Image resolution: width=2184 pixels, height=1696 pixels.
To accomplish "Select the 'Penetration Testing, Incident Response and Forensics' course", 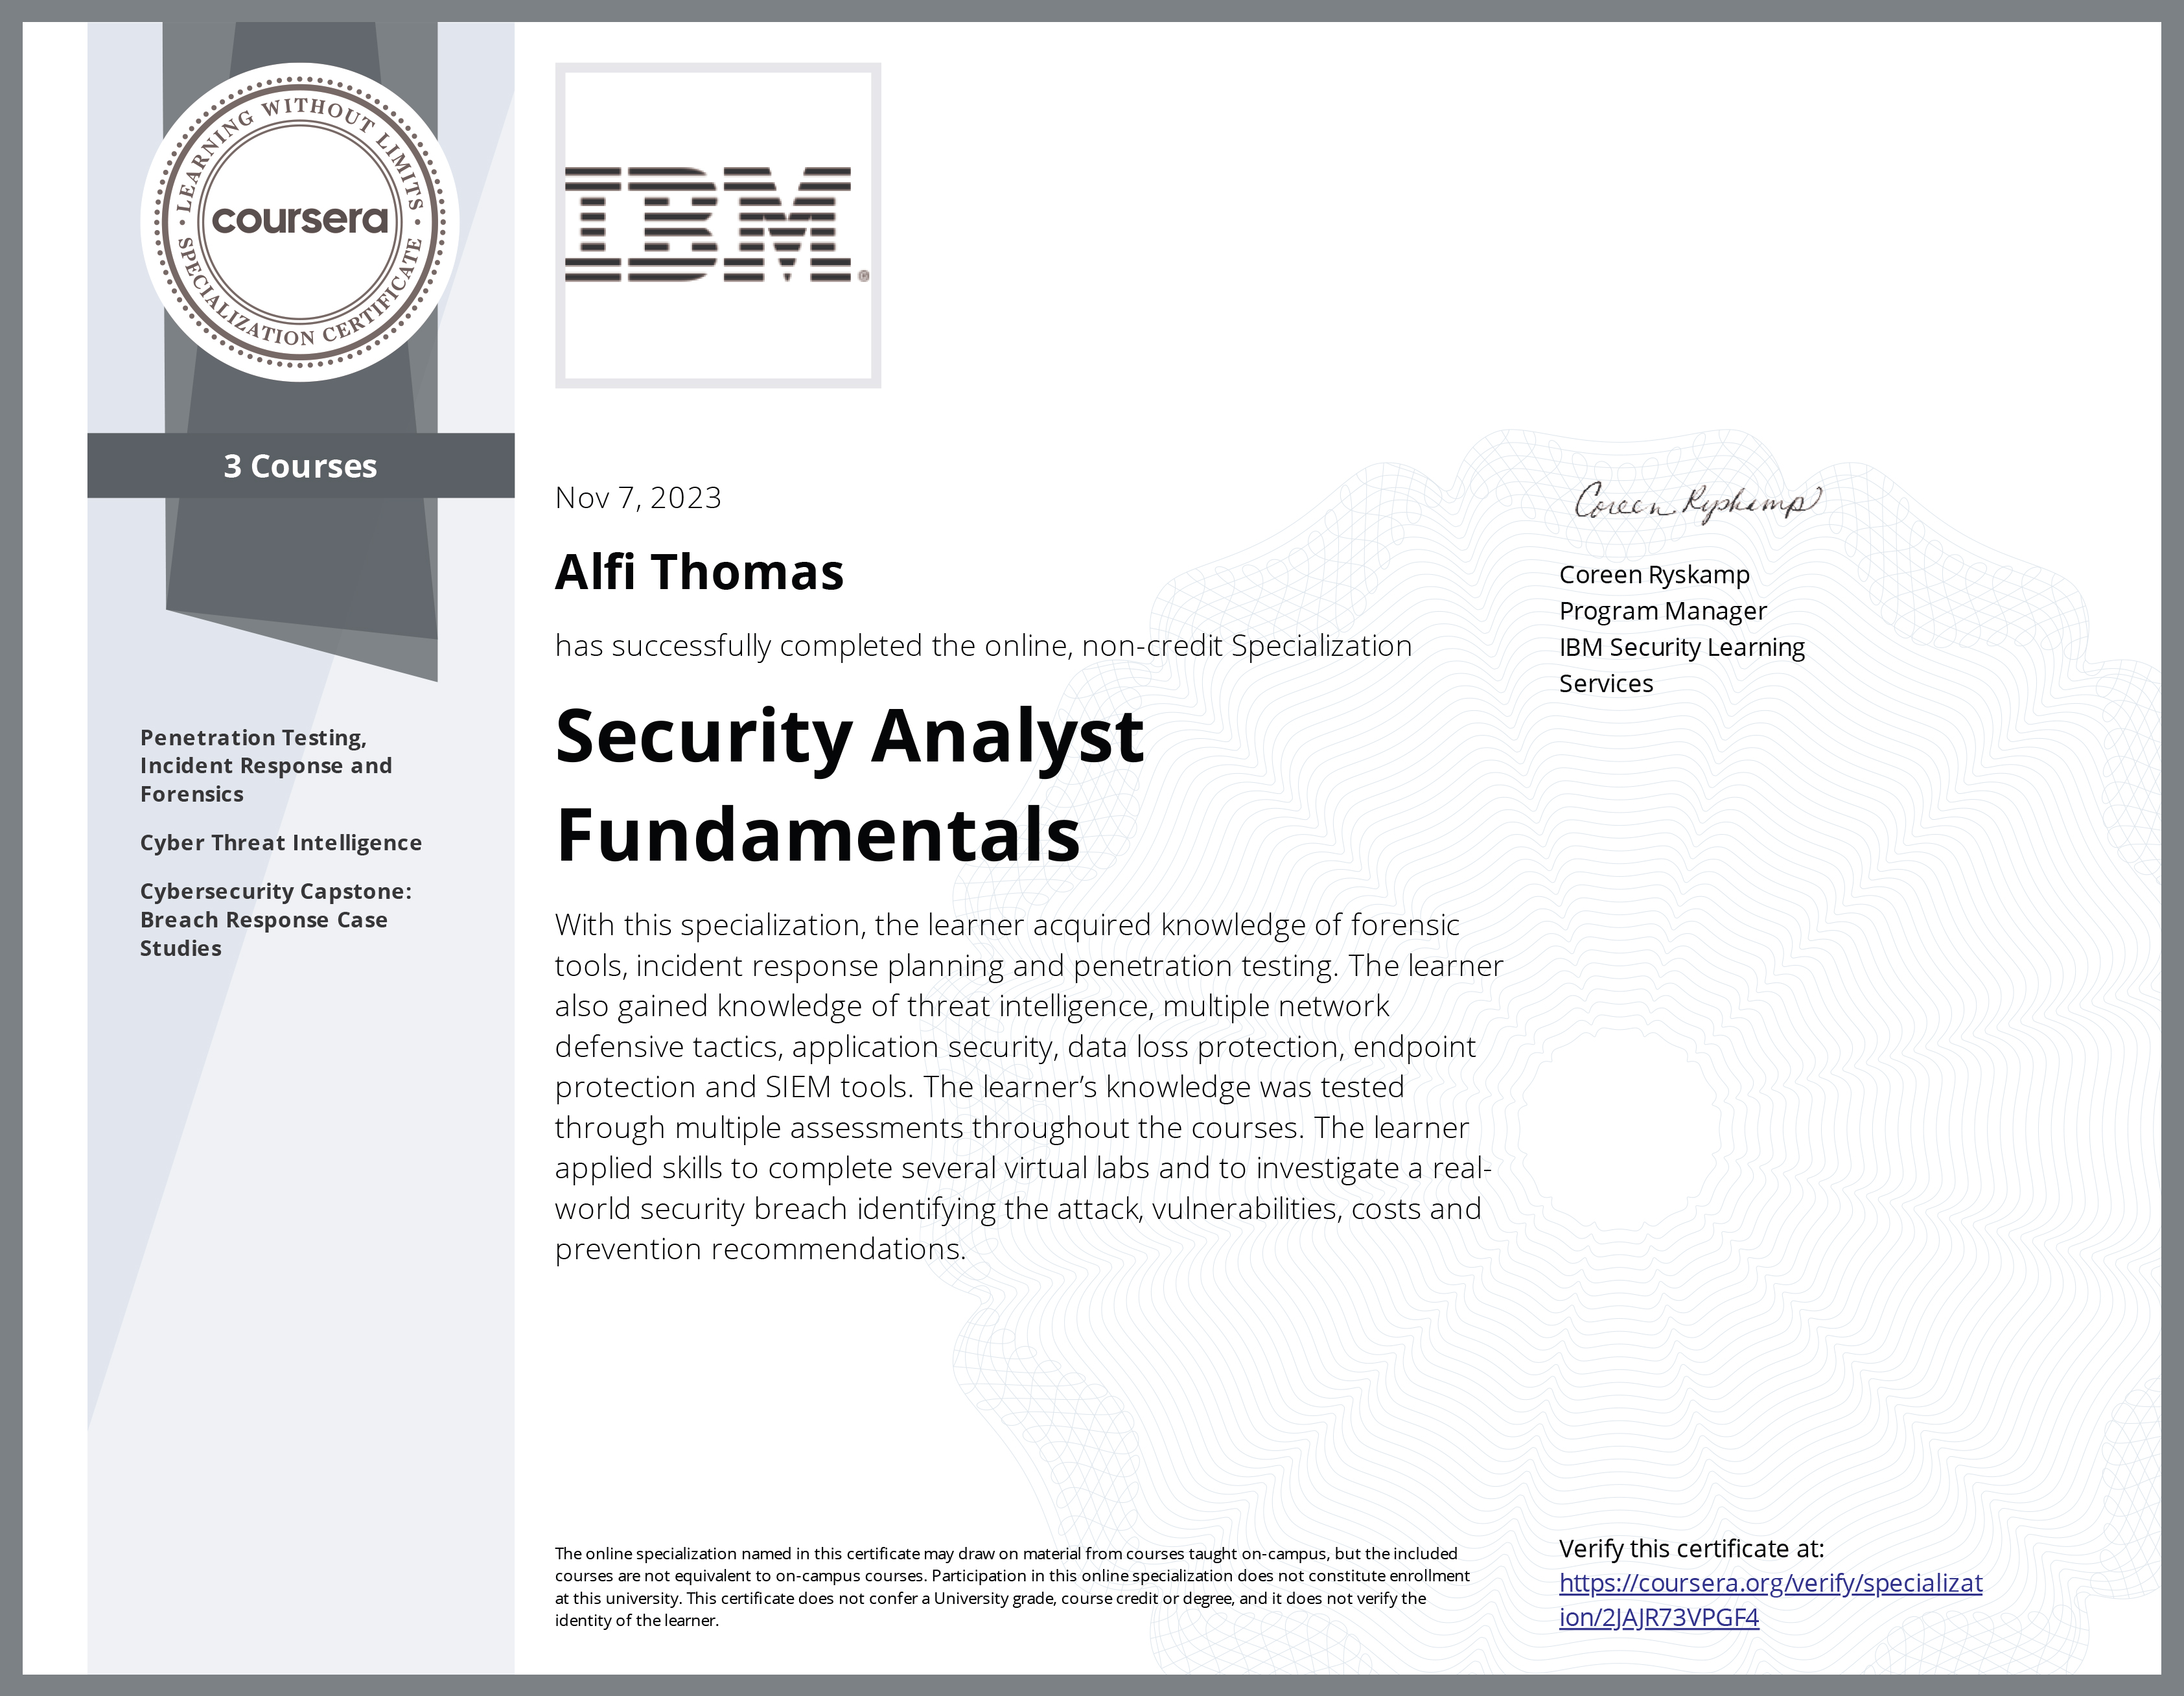I will [x=266, y=766].
